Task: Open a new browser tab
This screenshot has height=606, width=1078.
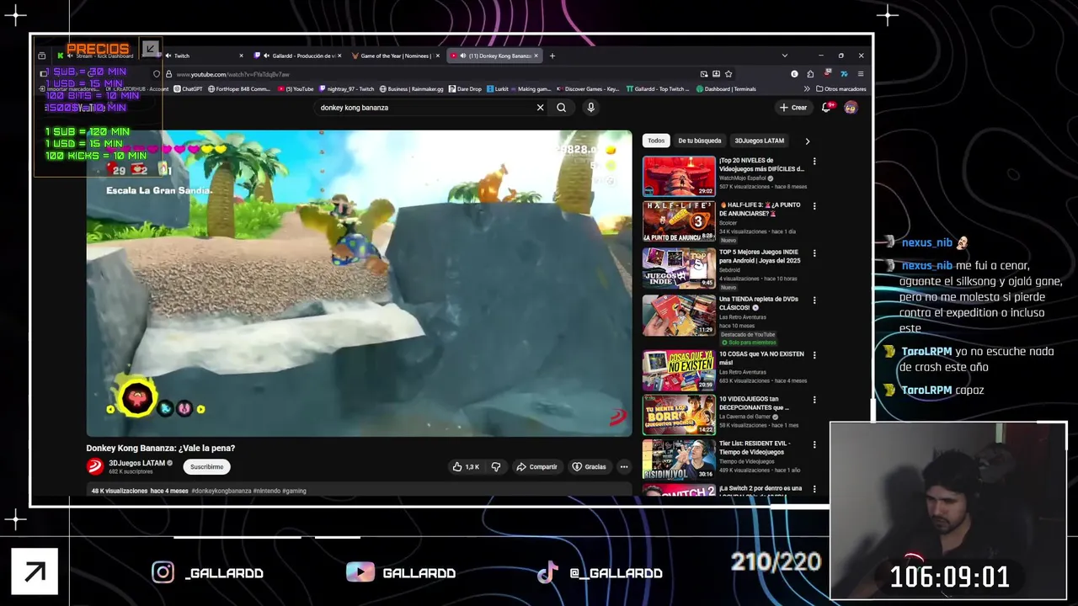Action: tap(552, 56)
